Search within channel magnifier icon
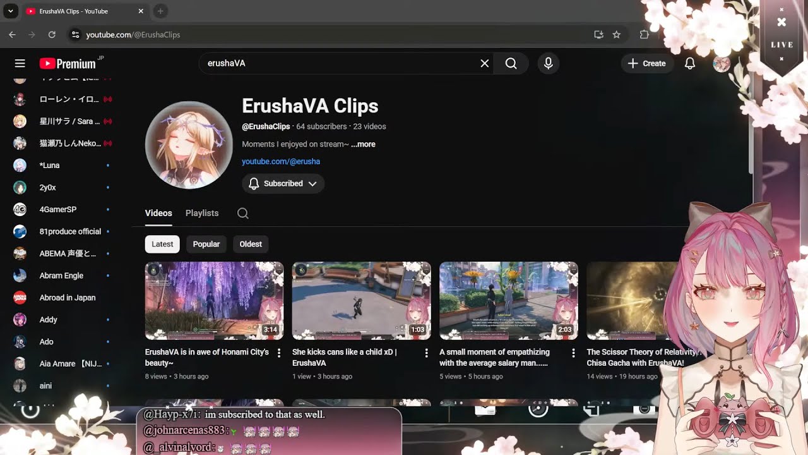Image resolution: width=808 pixels, height=455 pixels. [x=242, y=213]
